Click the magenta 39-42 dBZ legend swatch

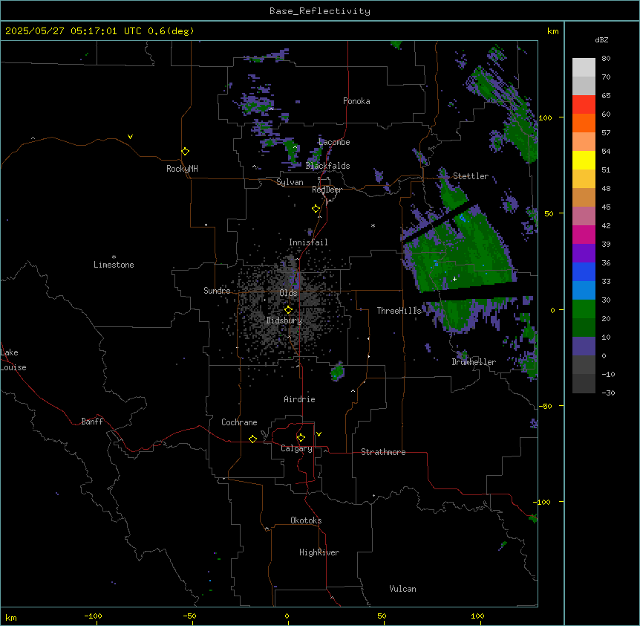584,234
